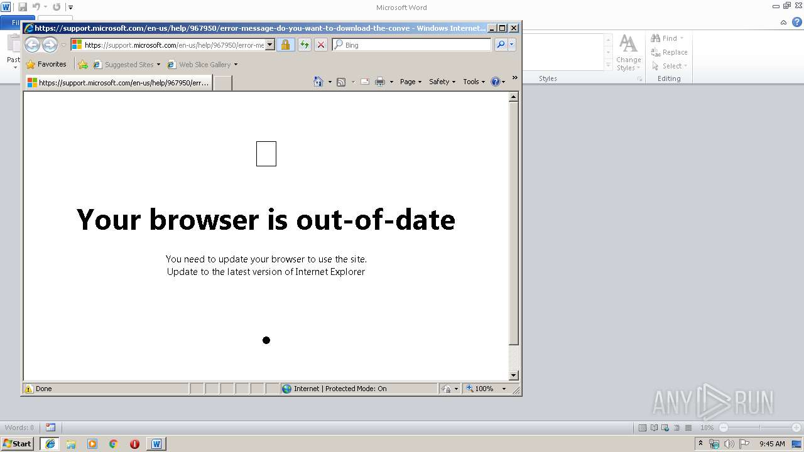Open the Windows Start menu
Image resolution: width=804 pixels, height=452 pixels.
coord(18,444)
